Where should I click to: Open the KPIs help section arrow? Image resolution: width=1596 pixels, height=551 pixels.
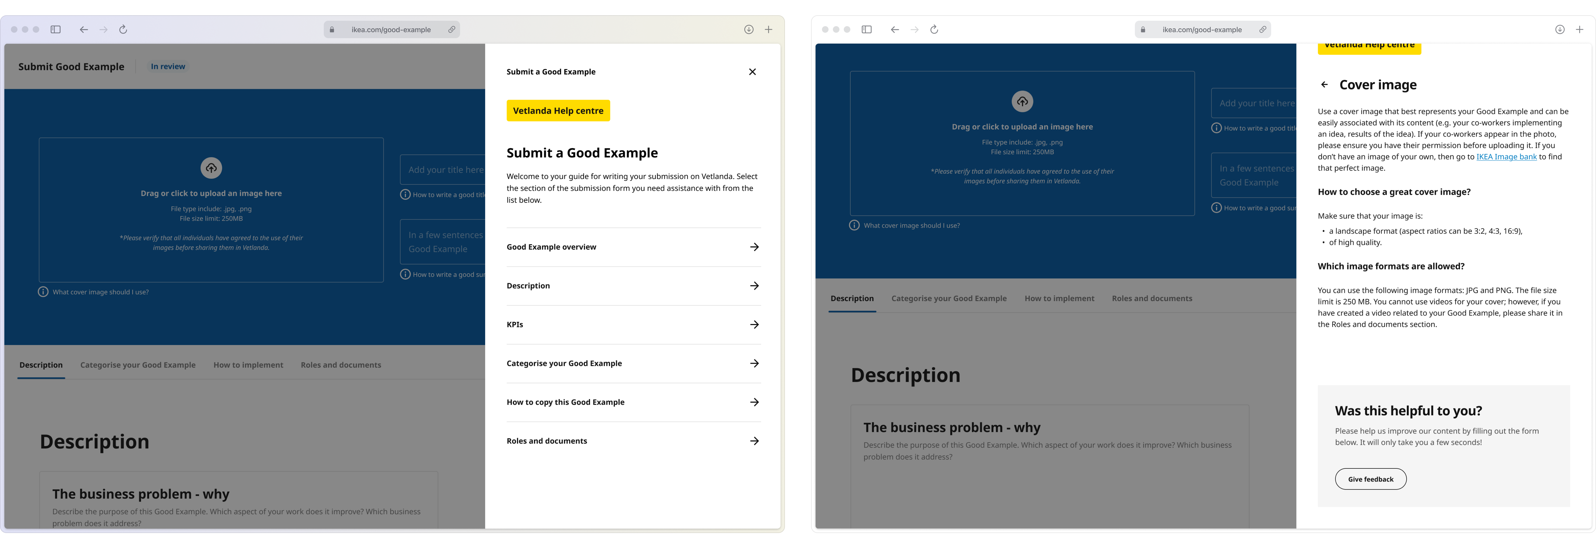click(x=754, y=325)
